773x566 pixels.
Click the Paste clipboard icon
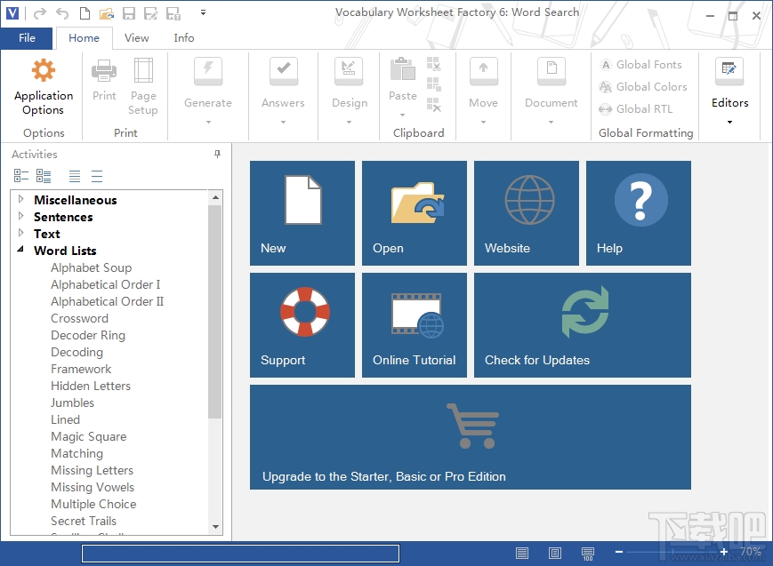pyautogui.click(x=403, y=68)
